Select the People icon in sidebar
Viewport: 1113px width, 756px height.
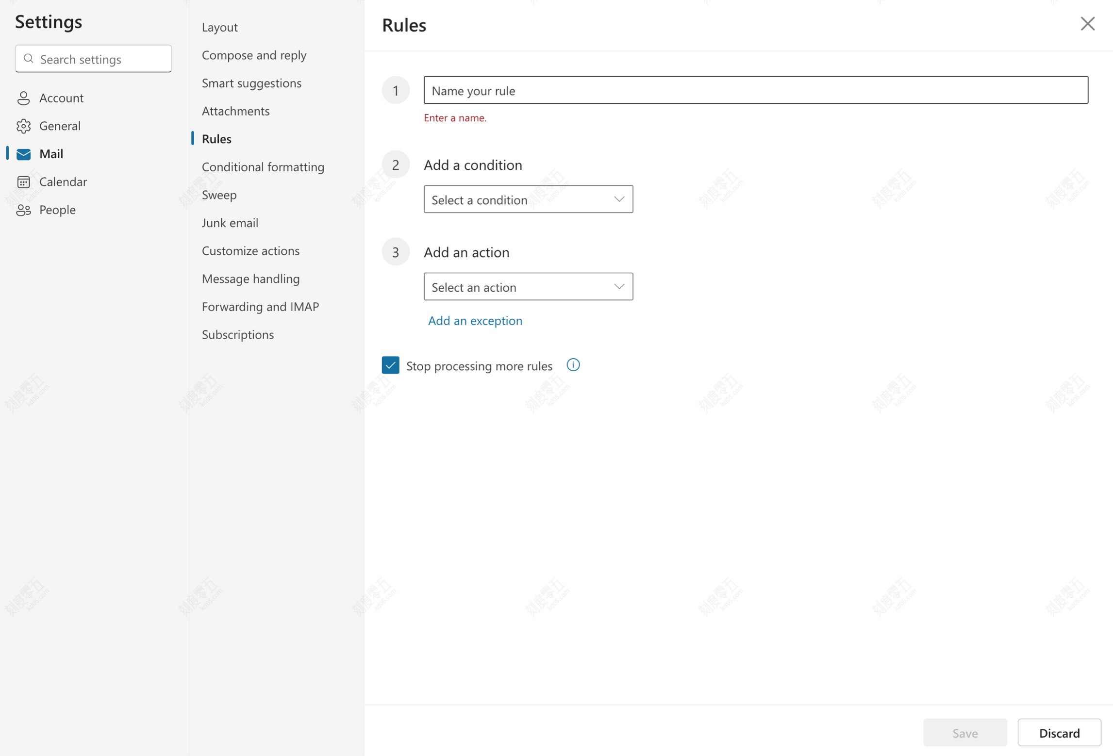pos(23,210)
